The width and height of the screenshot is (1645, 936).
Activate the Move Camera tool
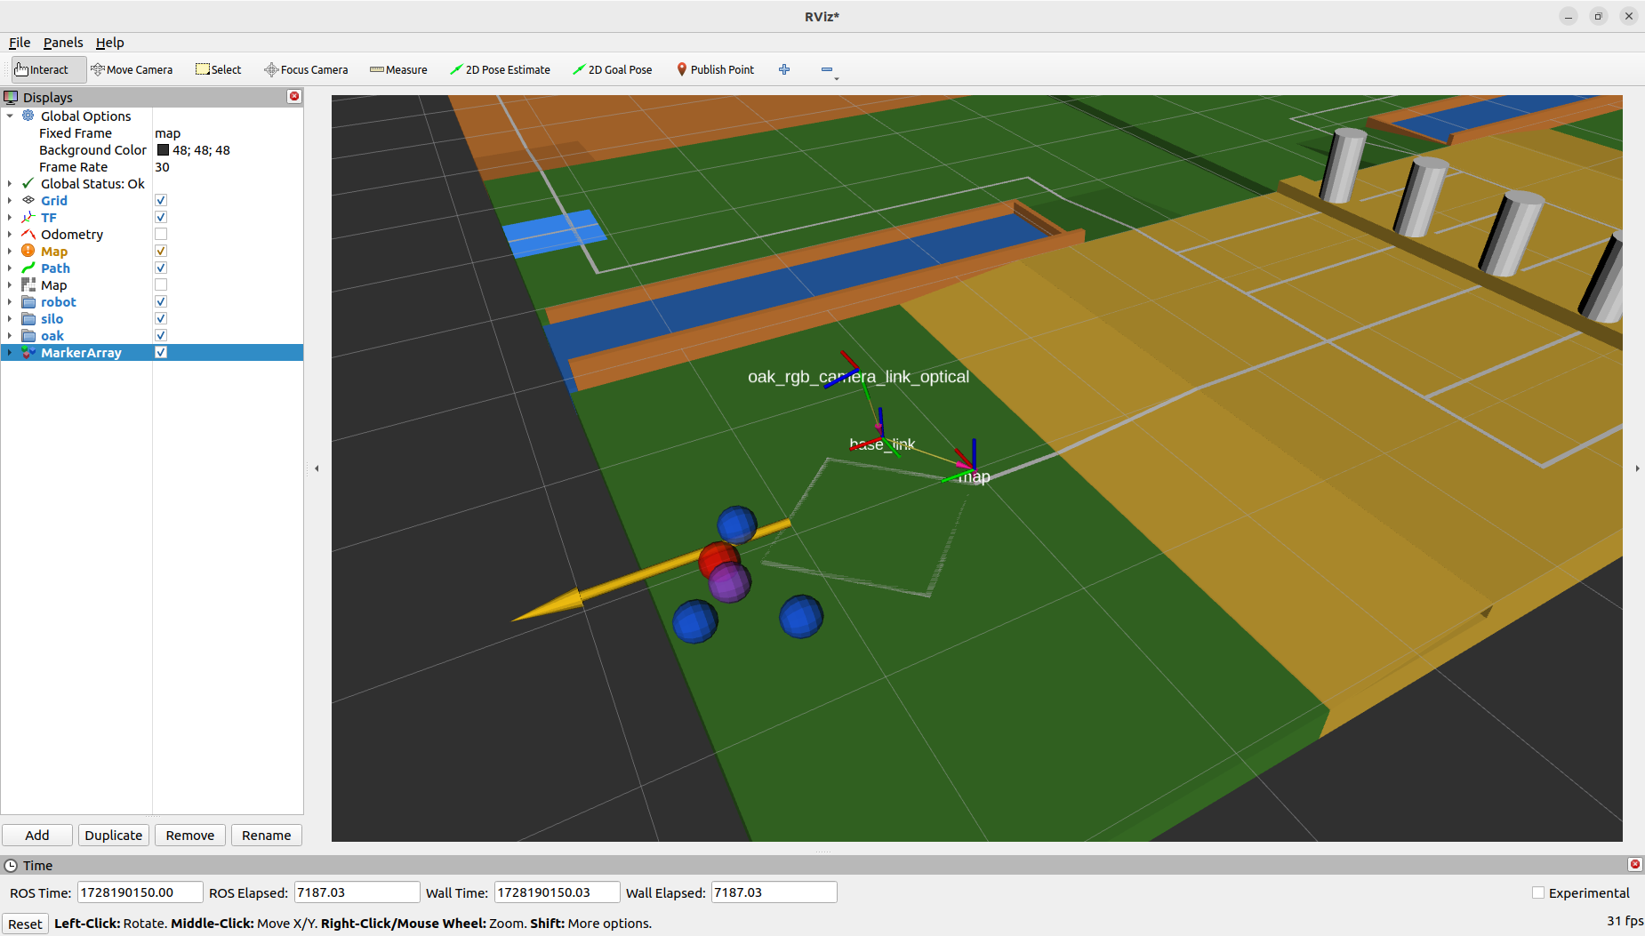(x=132, y=69)
